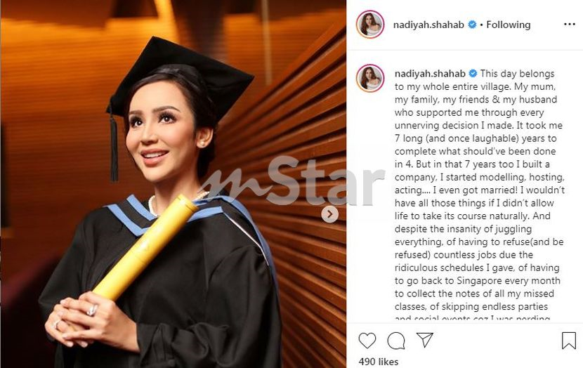Open nadiyah.shahab username in caption
Viewport: 583px width, 368px height.
[x=430, y=74]
